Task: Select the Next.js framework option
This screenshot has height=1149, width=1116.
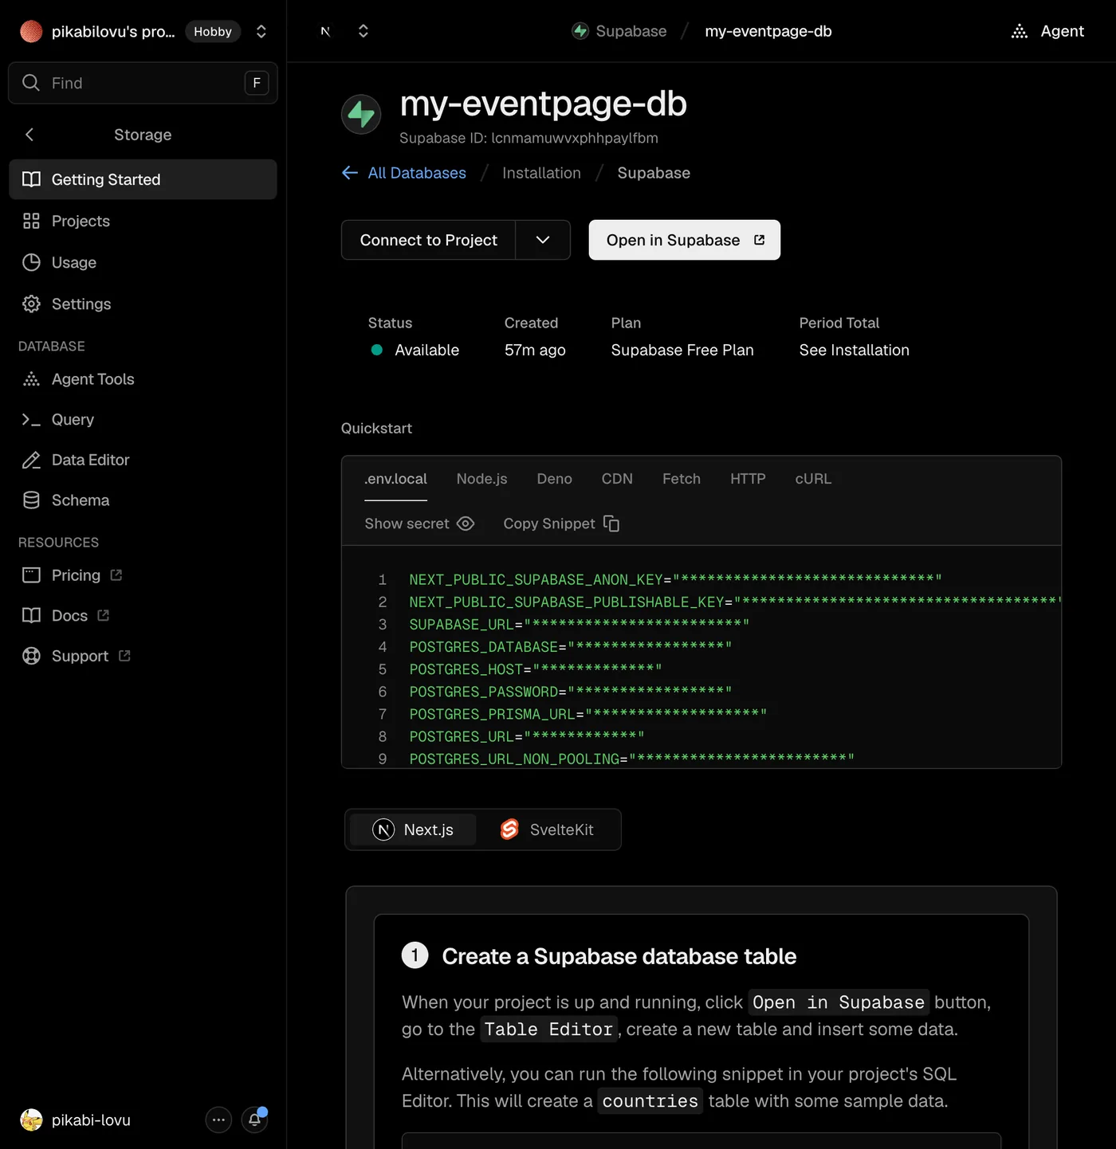Action: [x=413, y=829]
